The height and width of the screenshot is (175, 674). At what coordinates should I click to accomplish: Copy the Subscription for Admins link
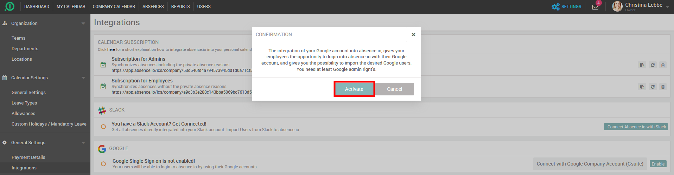point(642,65)
